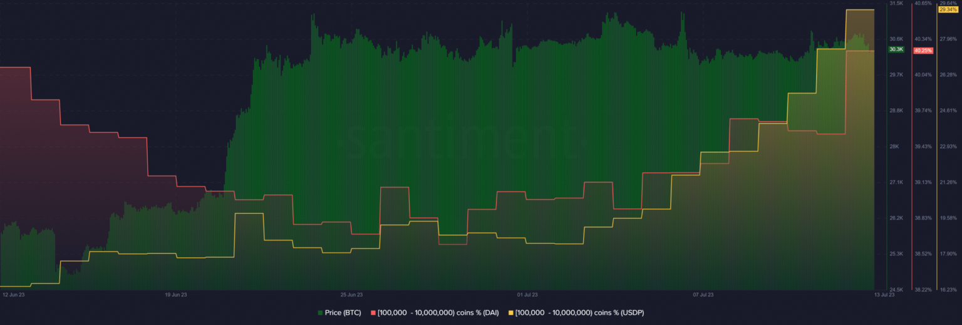Toggle the DAI coins % legend label
The image size is (962, 325).
click(x=438, y=312)
